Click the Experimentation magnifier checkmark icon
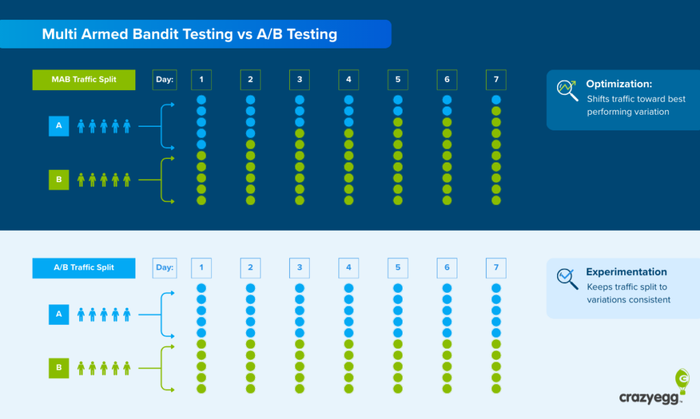Image resolution: width=700 pixels, height=419 pixels. click(x=567, y=278)
